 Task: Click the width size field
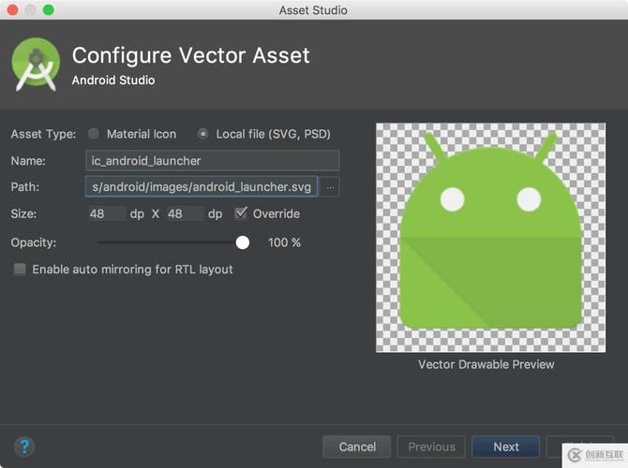[106, 213]
